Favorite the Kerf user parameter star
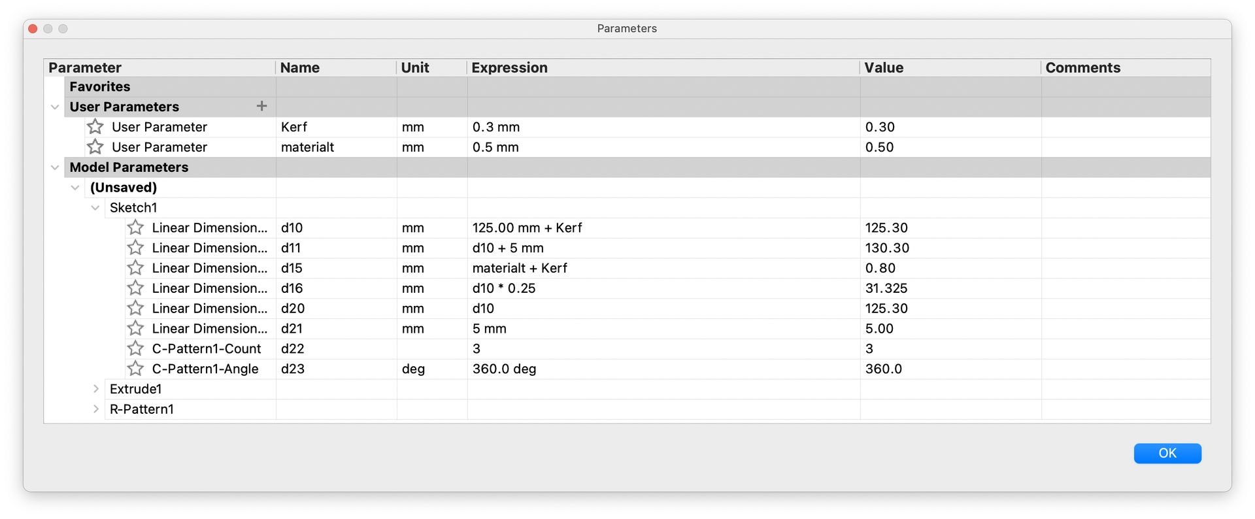Viewport: 1255px width, 519px height. point(95,127)
